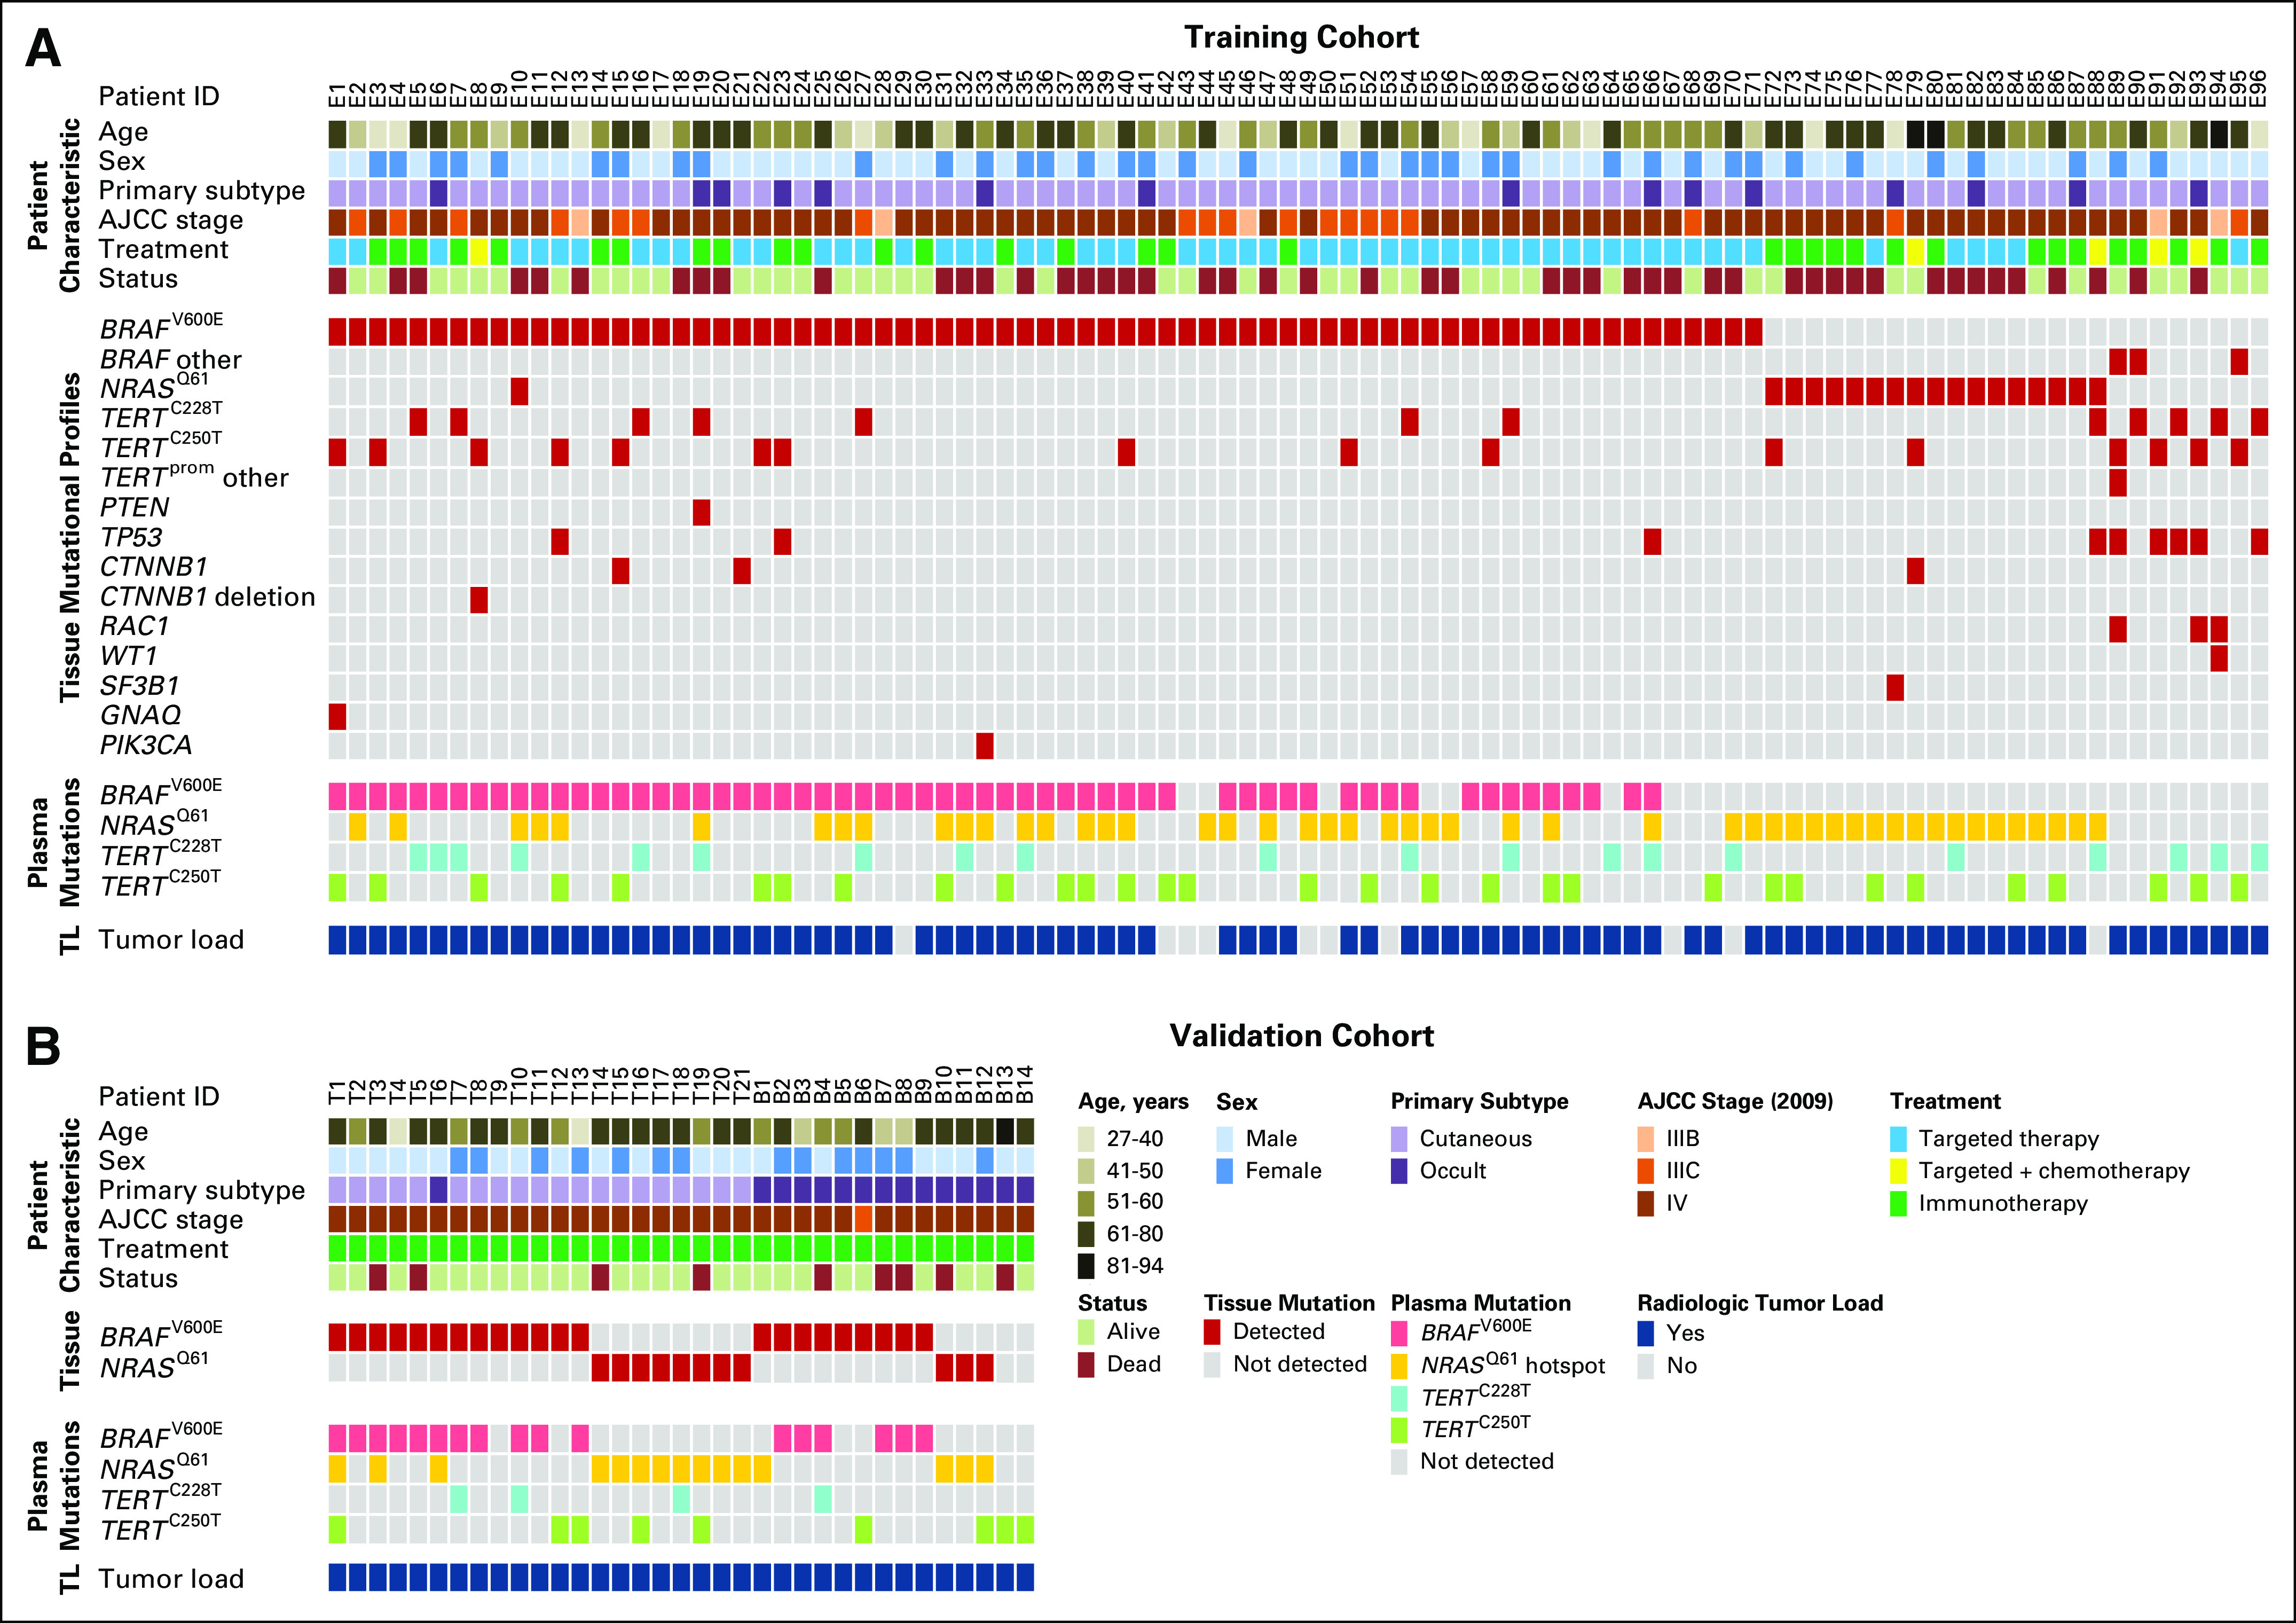The height and width of the screenshot is (1623, 2296).
Task: Click the red cell in CTNNB1 deletion row
Action: 479,600
